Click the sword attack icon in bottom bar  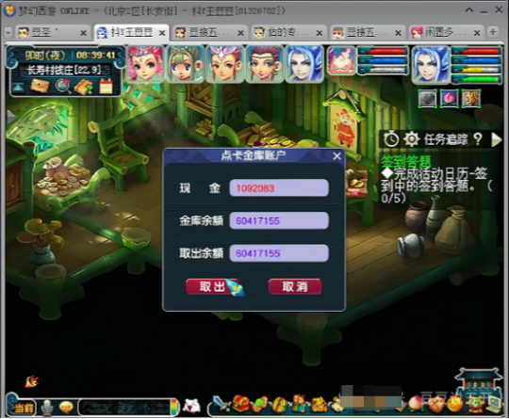pos(221,404)
